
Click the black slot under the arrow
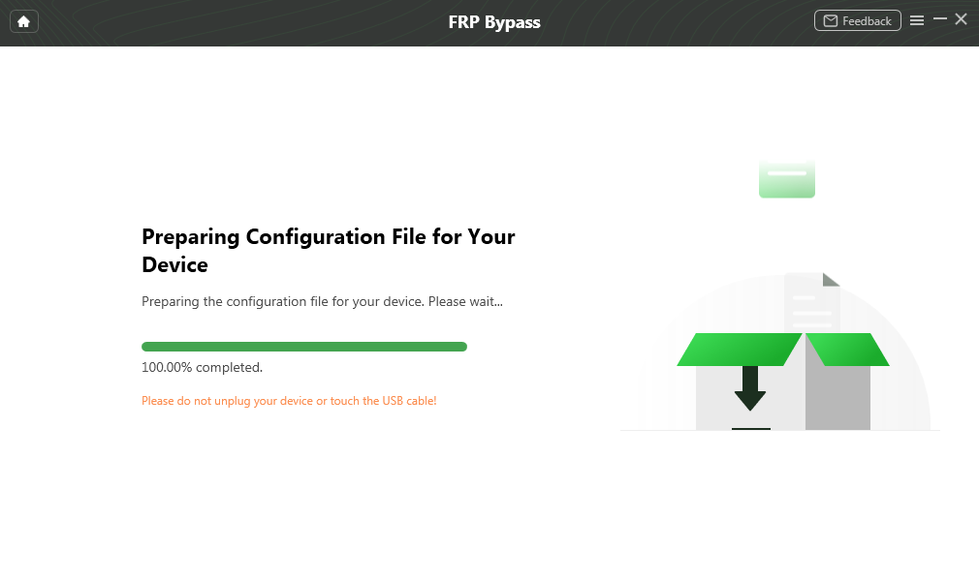point(750,428)
